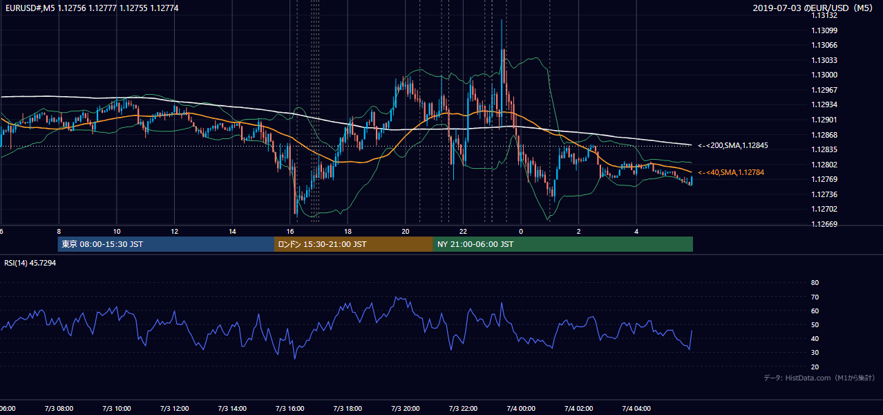Click price axis value 1.12835
Image resolution: width=883 pixels, height=415 pixels.
(825, 149)
